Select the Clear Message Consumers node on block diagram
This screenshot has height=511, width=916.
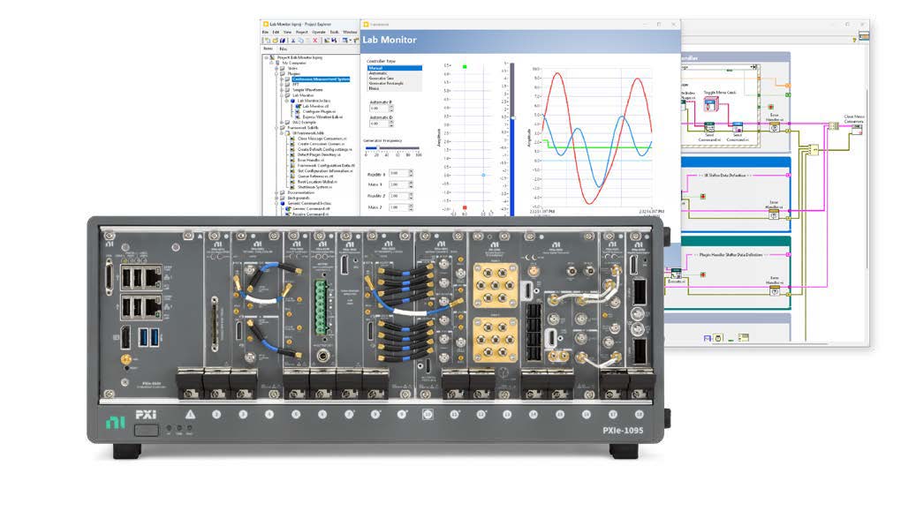pos(856,130)
